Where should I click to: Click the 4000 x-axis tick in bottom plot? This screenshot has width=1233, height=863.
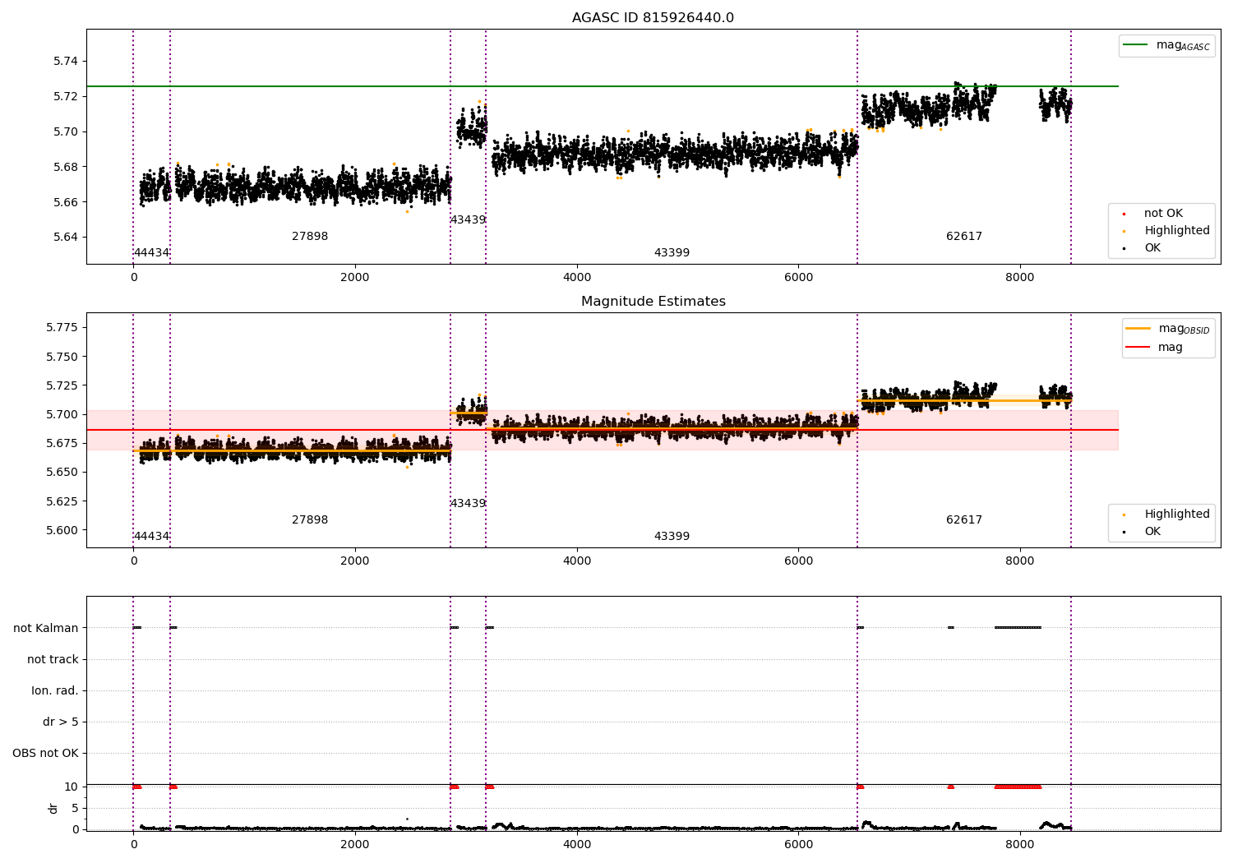tap(577, 844)
